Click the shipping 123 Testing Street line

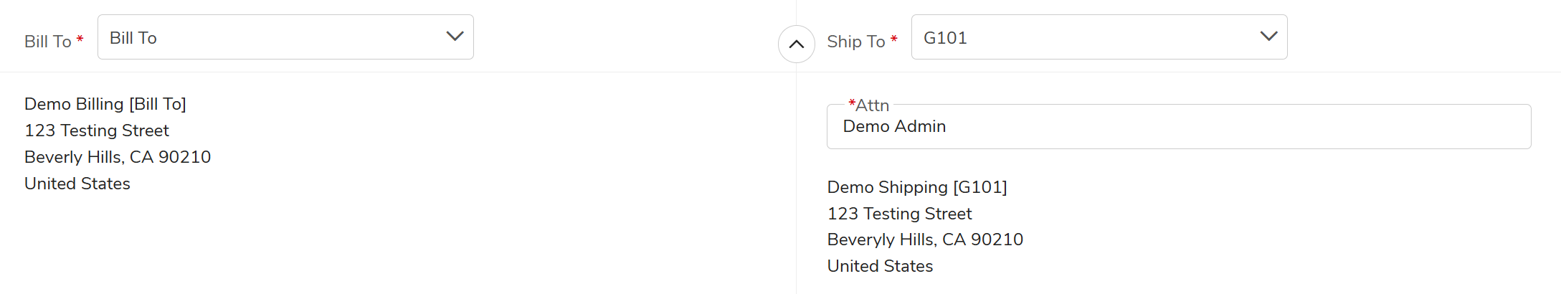pos(899,214)
